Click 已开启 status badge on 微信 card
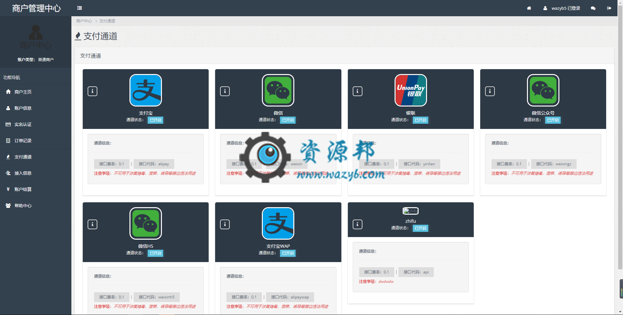 pyautogui.click(x=288, y=120)
